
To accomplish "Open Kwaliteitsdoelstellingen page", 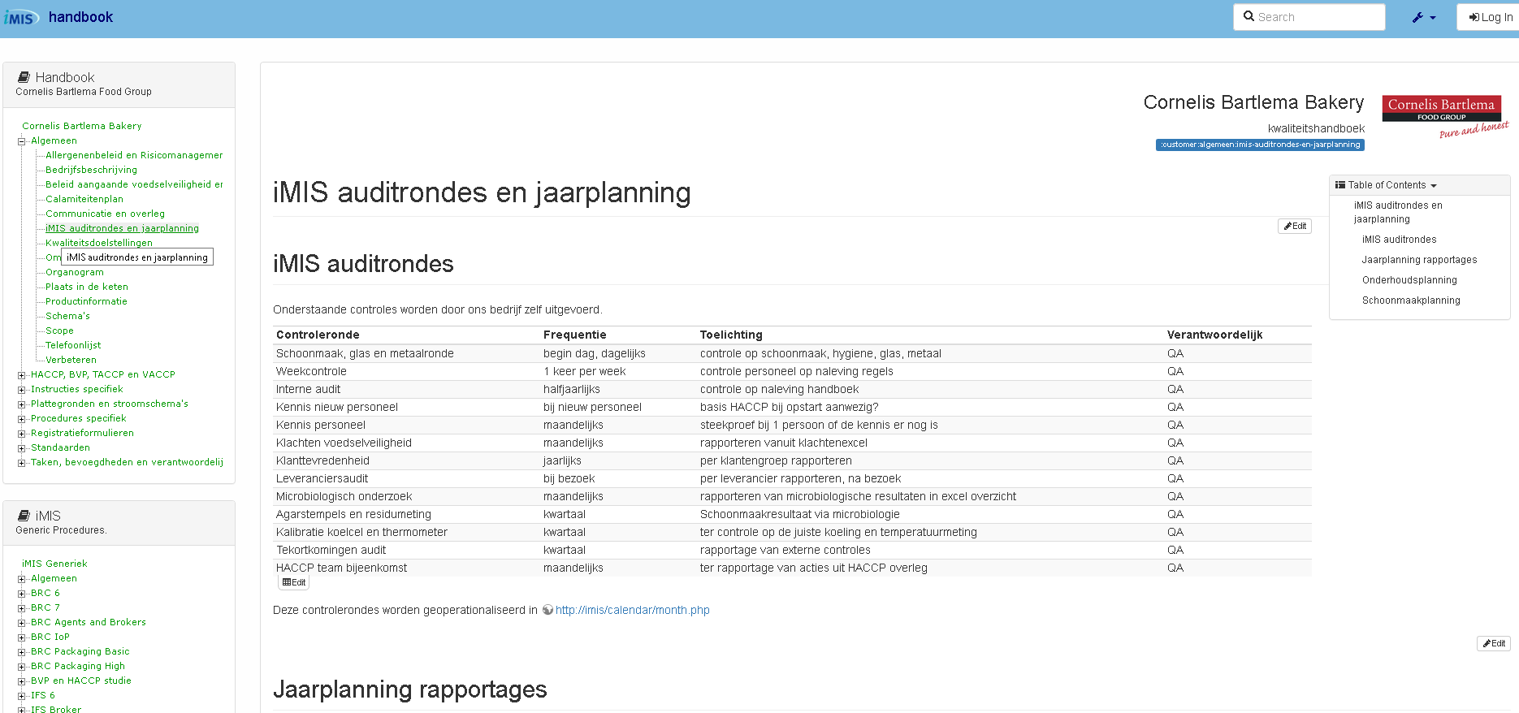I will click(99, 243).
